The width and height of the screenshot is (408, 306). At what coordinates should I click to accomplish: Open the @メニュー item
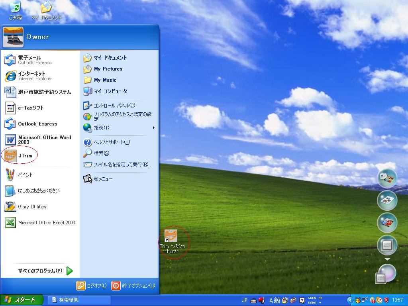click(x=119, y=179)
